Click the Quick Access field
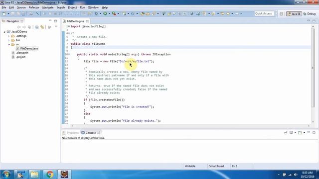The width and height of the screenshot is (319, 179). click(x=264, y=13)
